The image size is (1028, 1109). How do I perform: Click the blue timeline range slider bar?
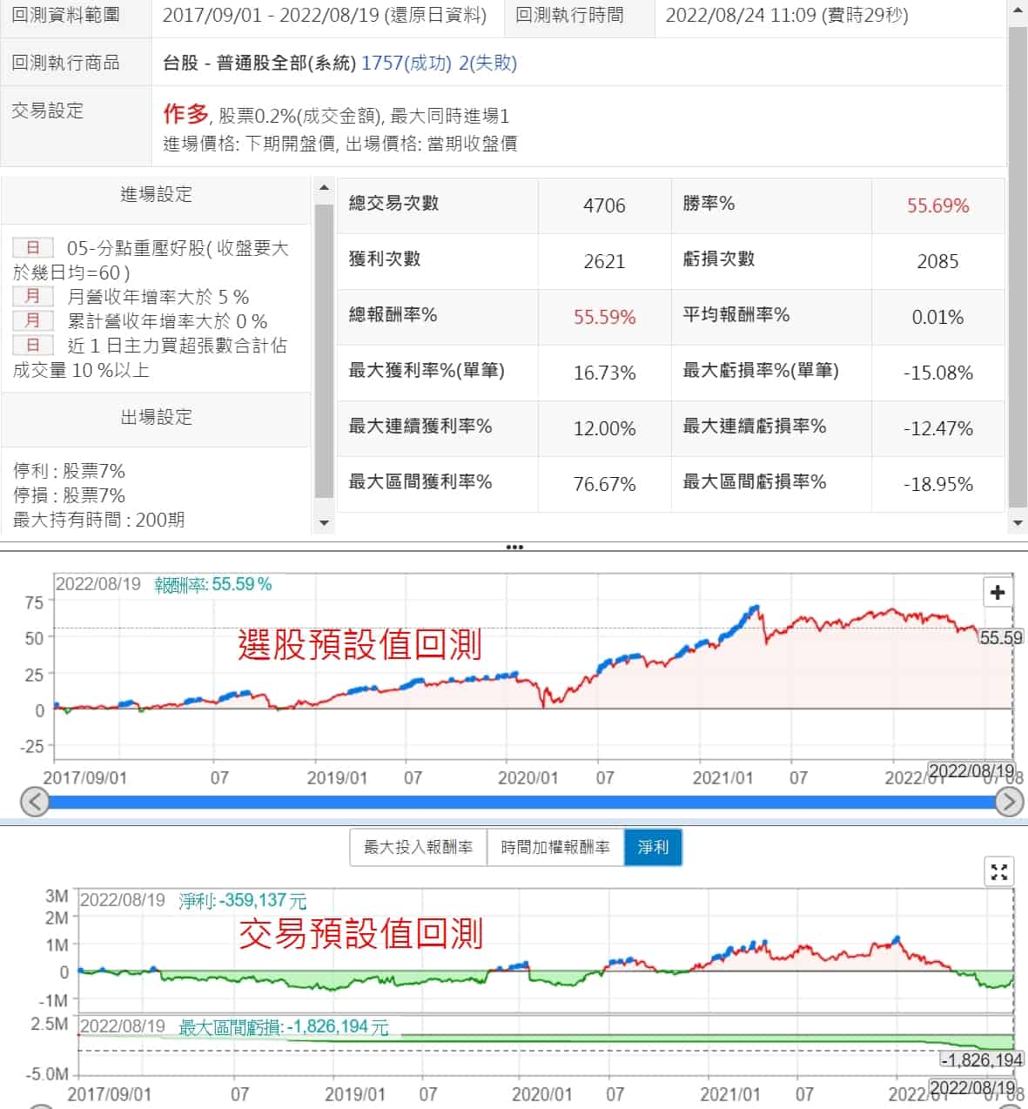pos(522,802)
